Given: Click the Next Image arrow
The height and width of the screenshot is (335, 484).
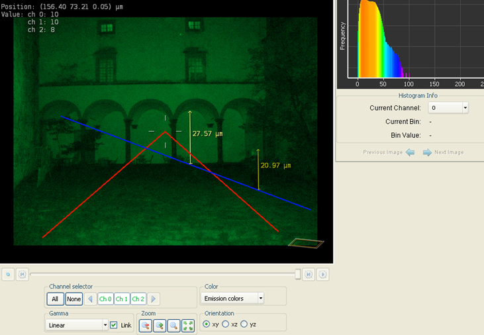Looking at the screenshot, I should point(427,152).
